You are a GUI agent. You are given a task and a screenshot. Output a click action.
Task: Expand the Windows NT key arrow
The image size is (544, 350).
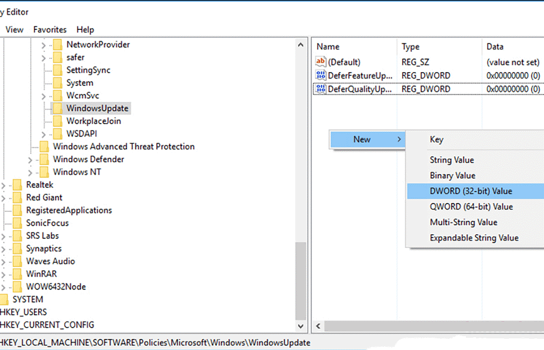pyautogui.click(x=30, y=173)
